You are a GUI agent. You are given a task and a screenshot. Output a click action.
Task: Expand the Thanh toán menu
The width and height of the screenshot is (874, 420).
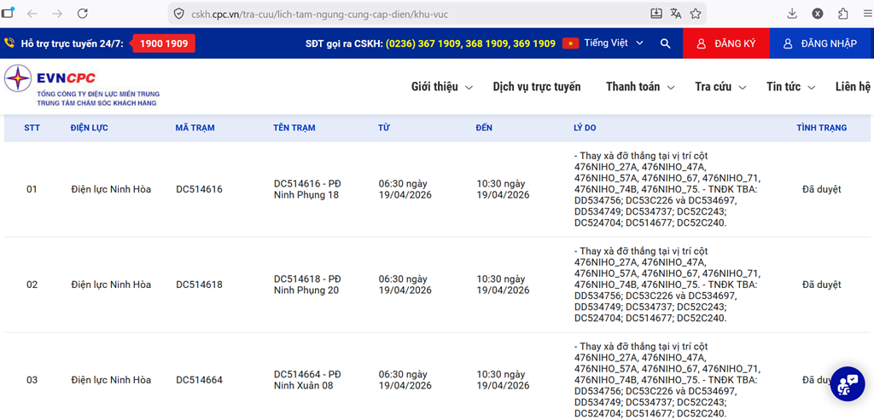(x=640, y=87)
